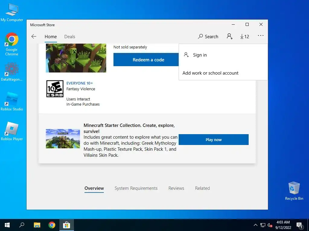Click the Minecraft creeper game image
Viewport: 309px width, 231px height.
point(76,58)
